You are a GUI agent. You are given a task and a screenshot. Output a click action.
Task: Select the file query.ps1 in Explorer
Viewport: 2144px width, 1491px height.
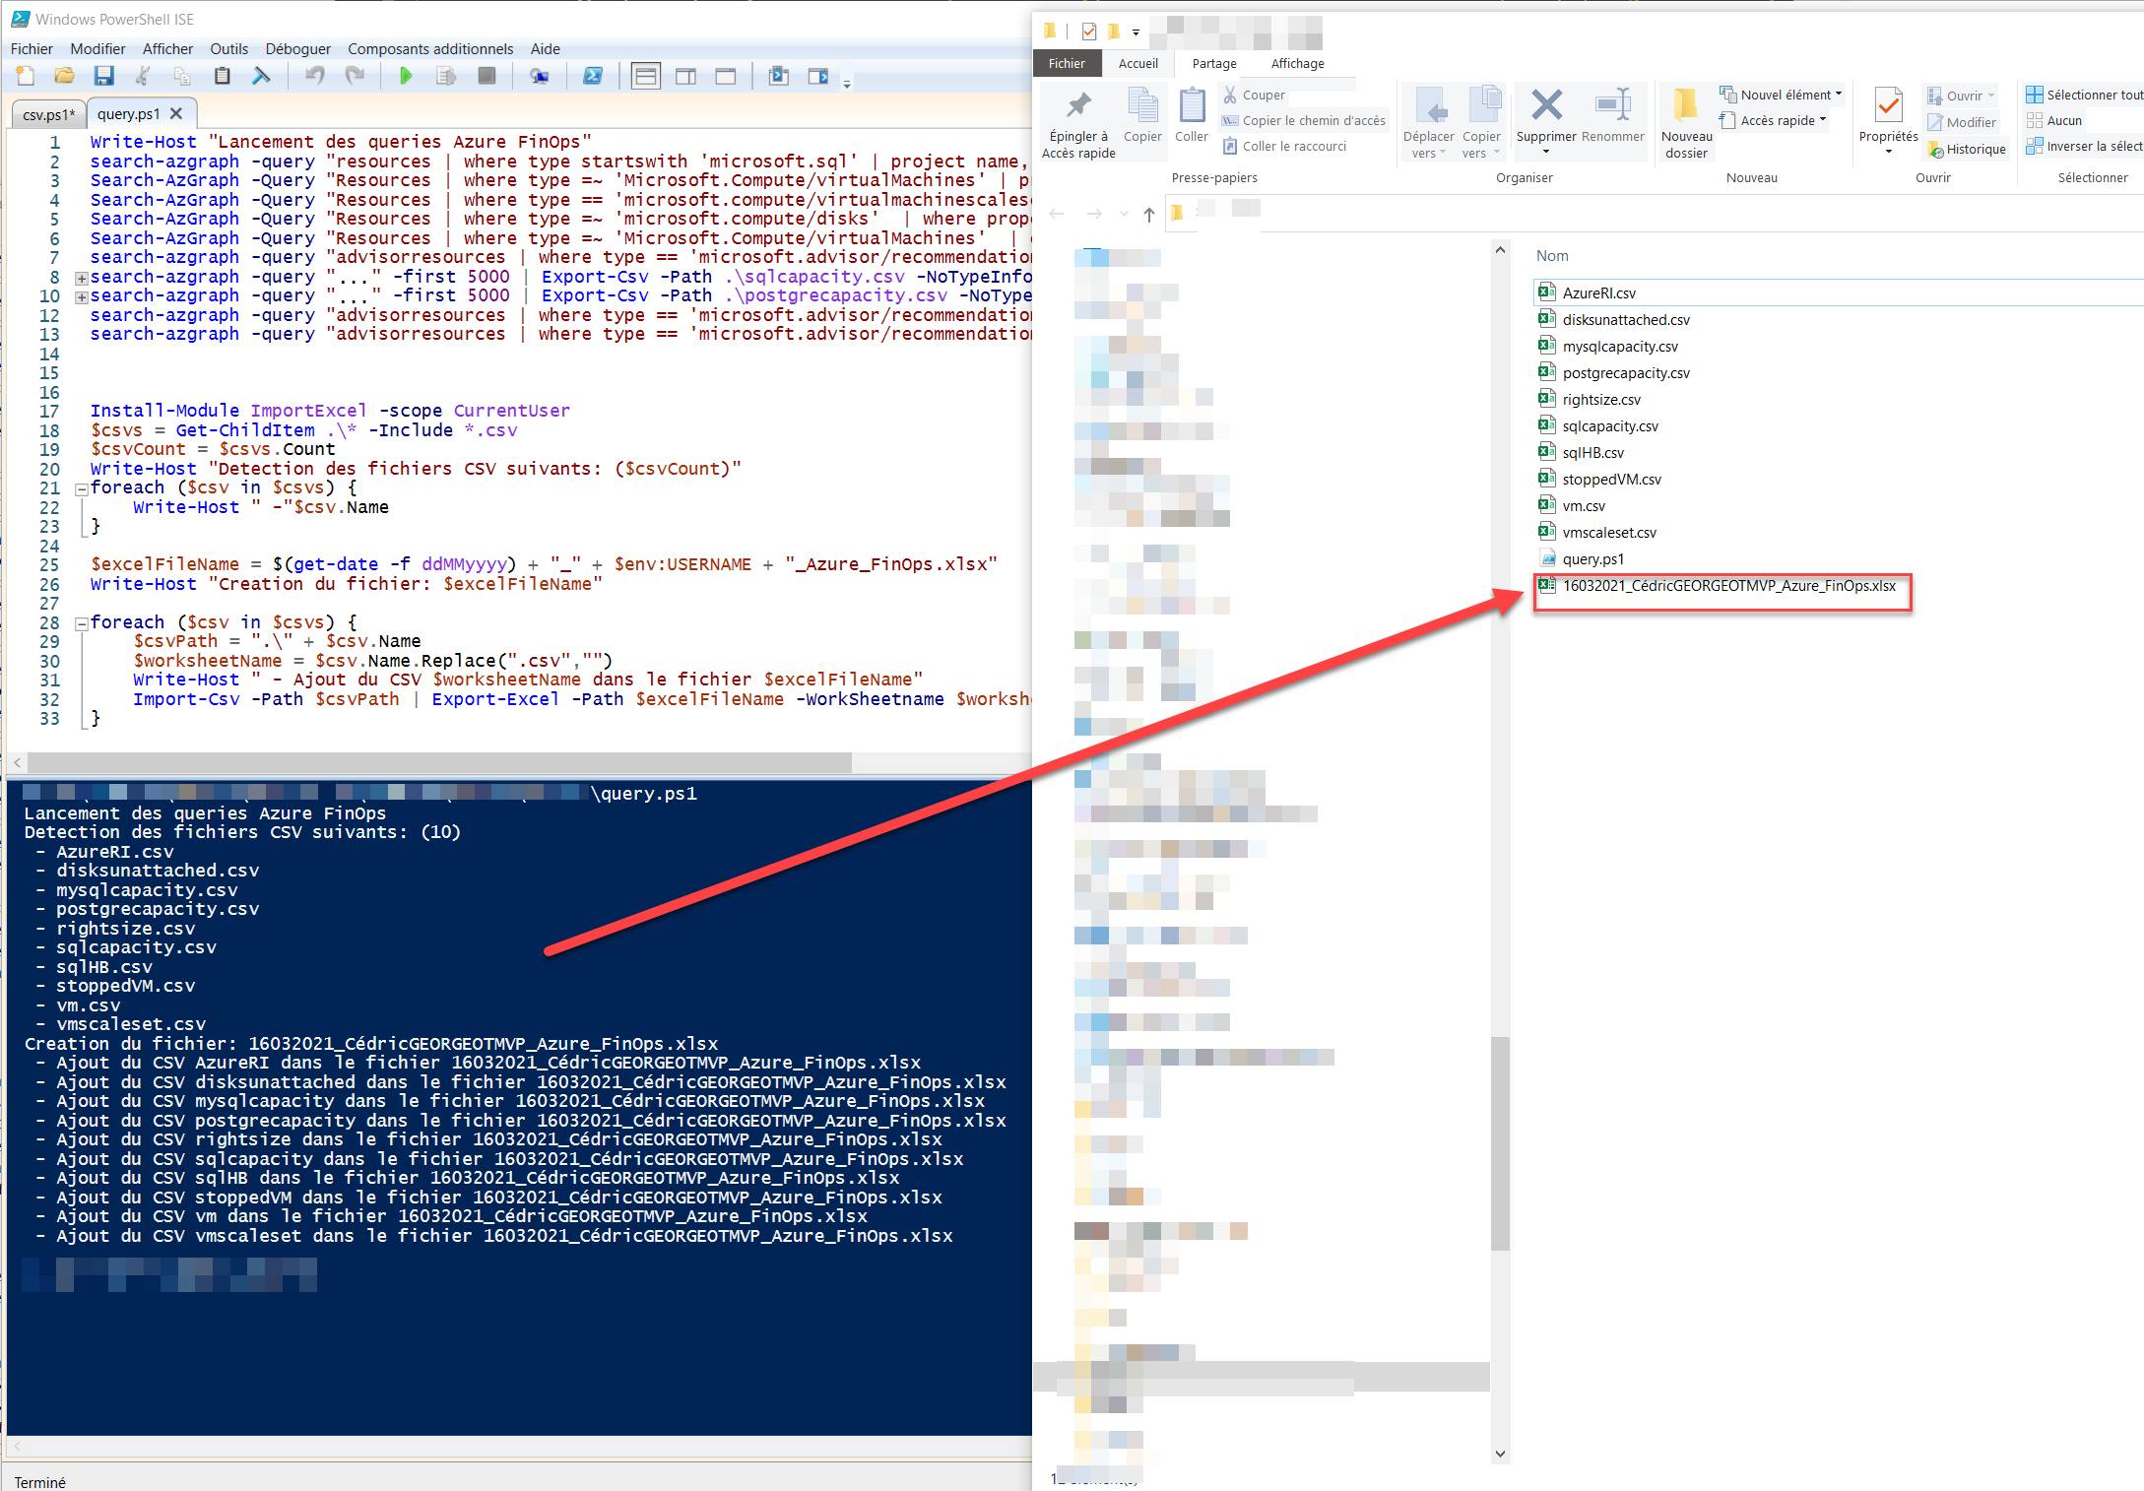[1592, 559]
